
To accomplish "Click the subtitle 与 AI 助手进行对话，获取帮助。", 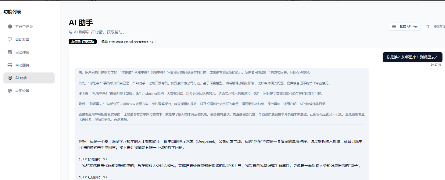I will (97, 32).
